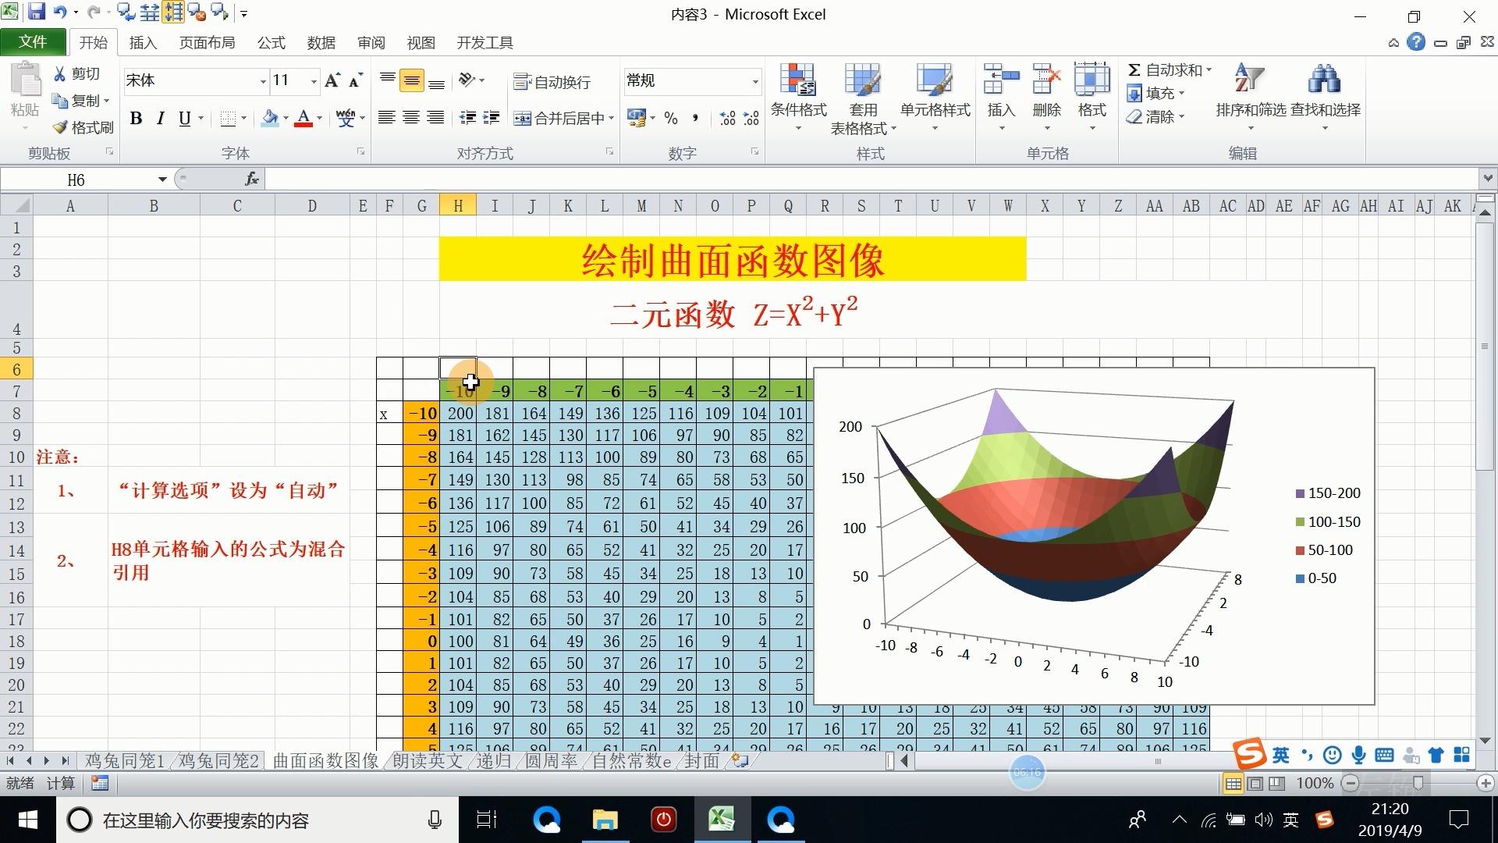The image size is (1498, 843).
Task: Click the red Font Color A swatch
Action: point(304,119)
